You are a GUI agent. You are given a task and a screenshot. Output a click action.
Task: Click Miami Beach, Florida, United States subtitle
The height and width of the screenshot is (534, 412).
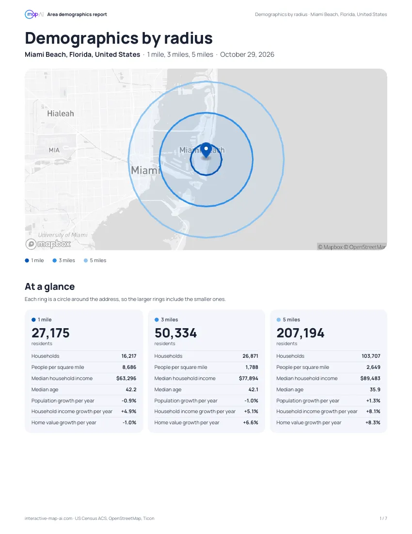coord(82,54)
